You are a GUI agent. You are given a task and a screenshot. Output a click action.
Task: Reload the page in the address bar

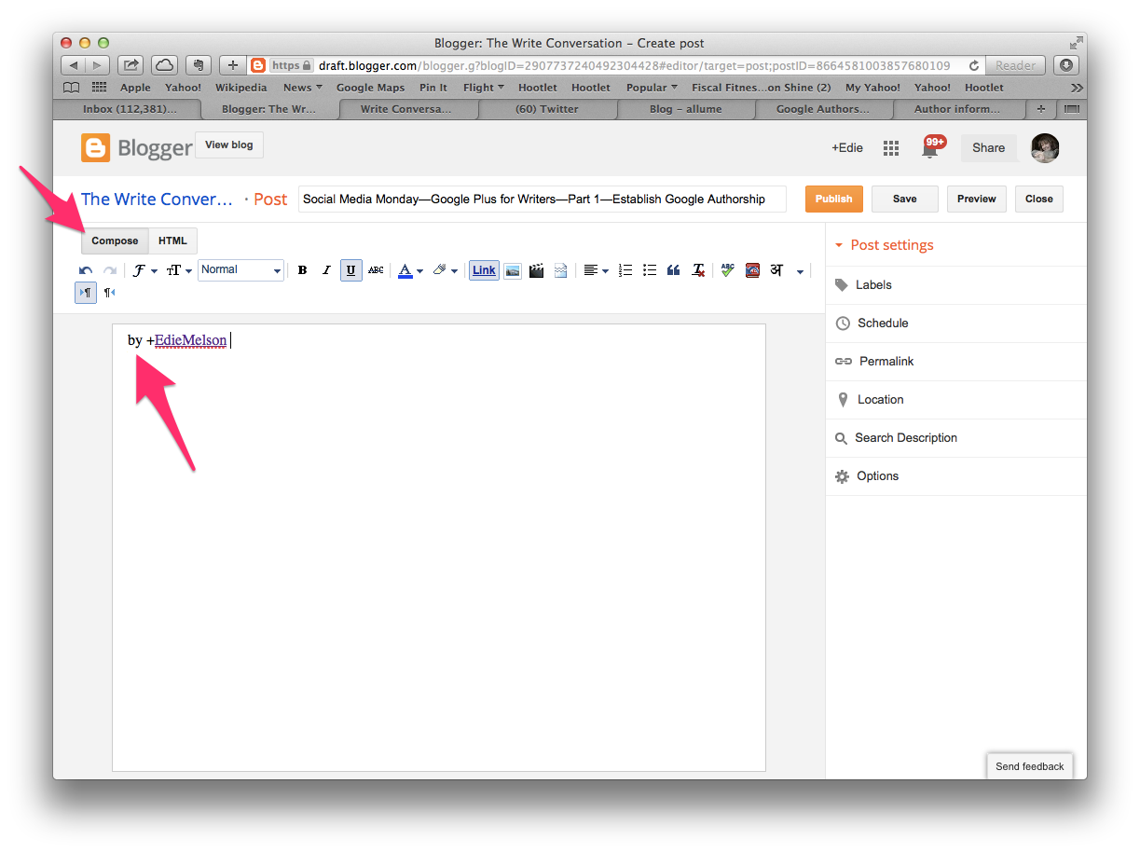[974, 65]
